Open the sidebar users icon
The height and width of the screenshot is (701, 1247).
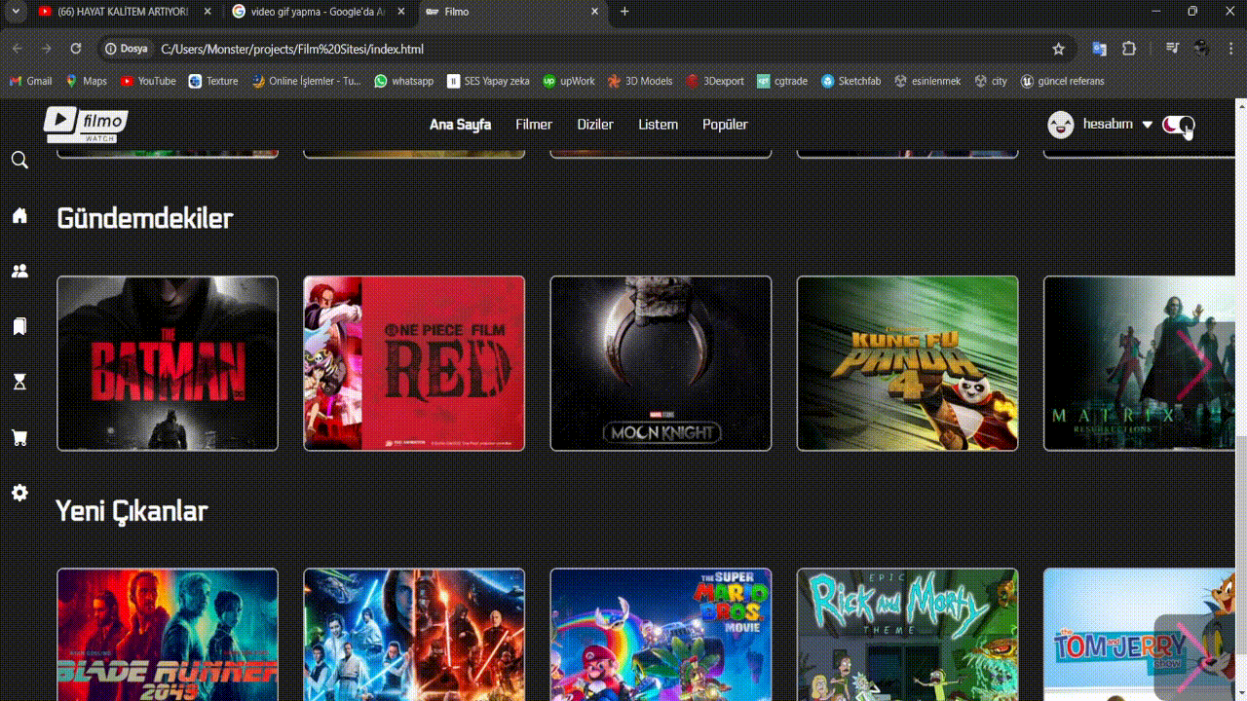(x=19, y=271)
